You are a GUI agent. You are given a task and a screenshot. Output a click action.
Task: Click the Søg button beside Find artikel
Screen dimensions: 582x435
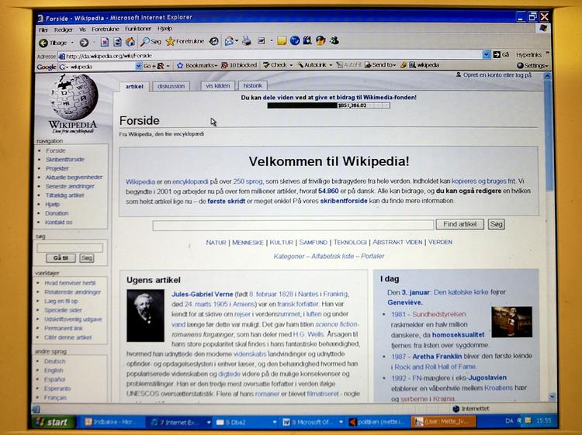[497, 224]
